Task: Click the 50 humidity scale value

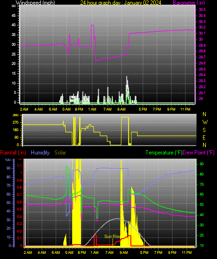Action: point(8,203)
